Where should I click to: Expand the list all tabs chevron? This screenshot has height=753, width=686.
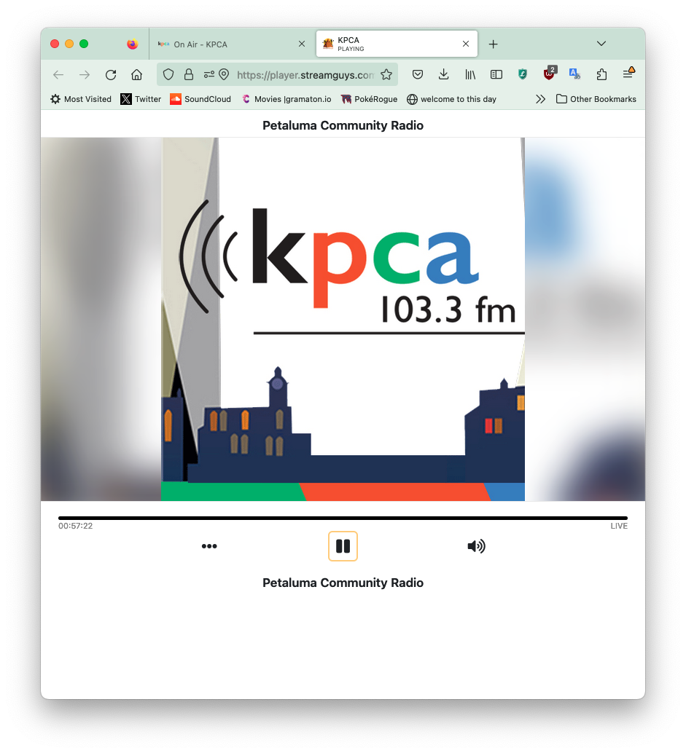pos(601,44)
